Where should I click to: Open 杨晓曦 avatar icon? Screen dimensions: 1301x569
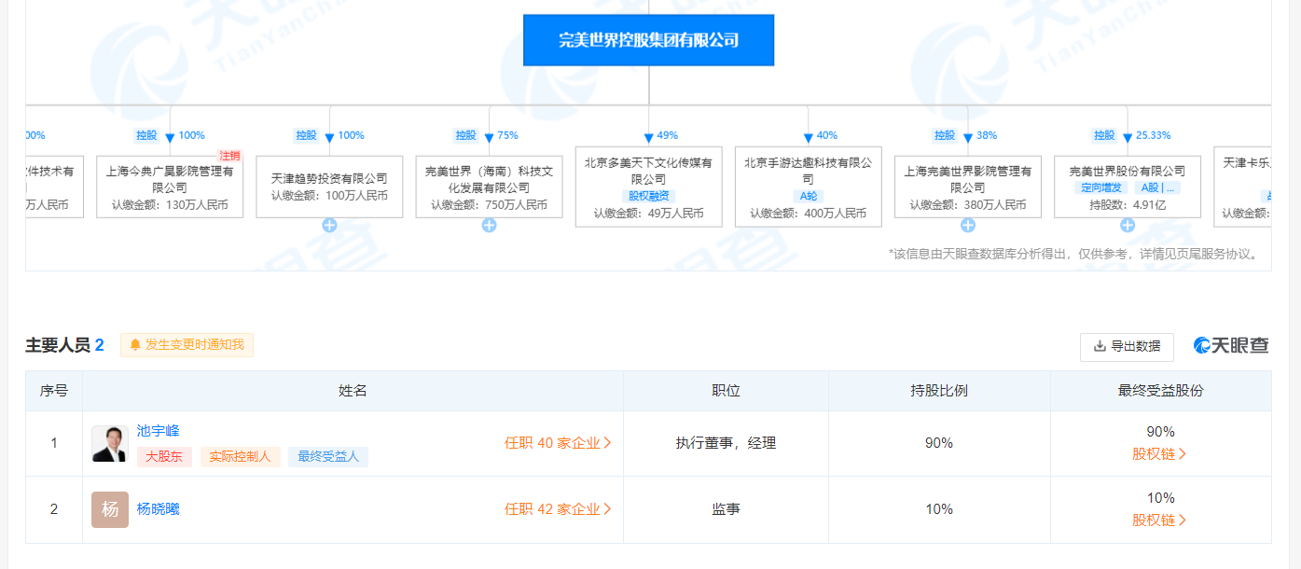(110, 509)
